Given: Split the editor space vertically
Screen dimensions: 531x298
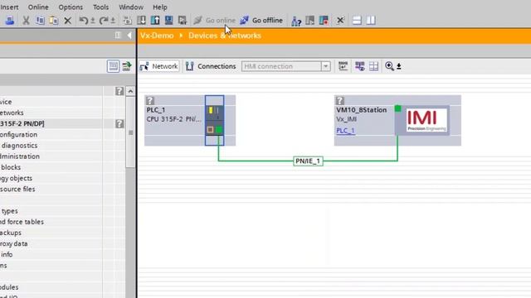Looking at the screenshot, I should click(371, 20).
